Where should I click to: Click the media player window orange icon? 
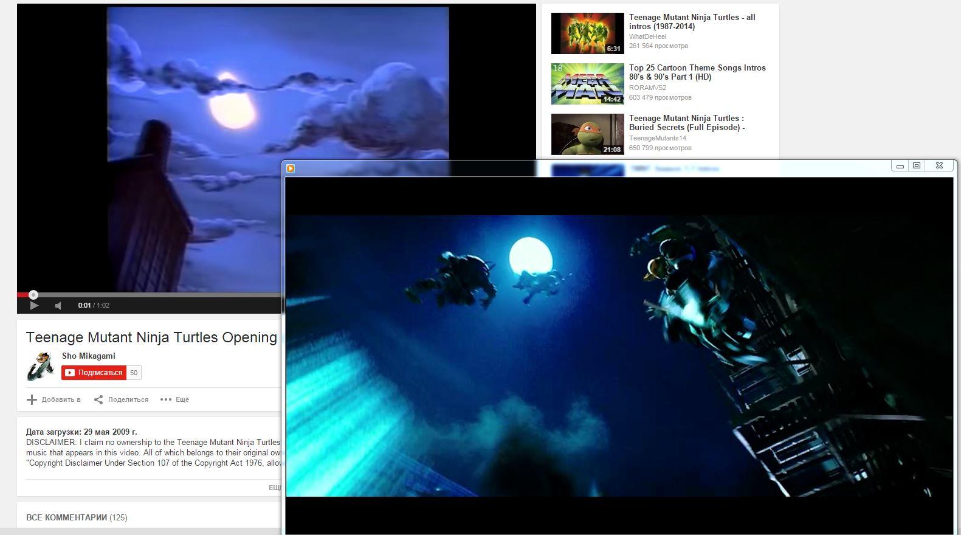(291, 168)
